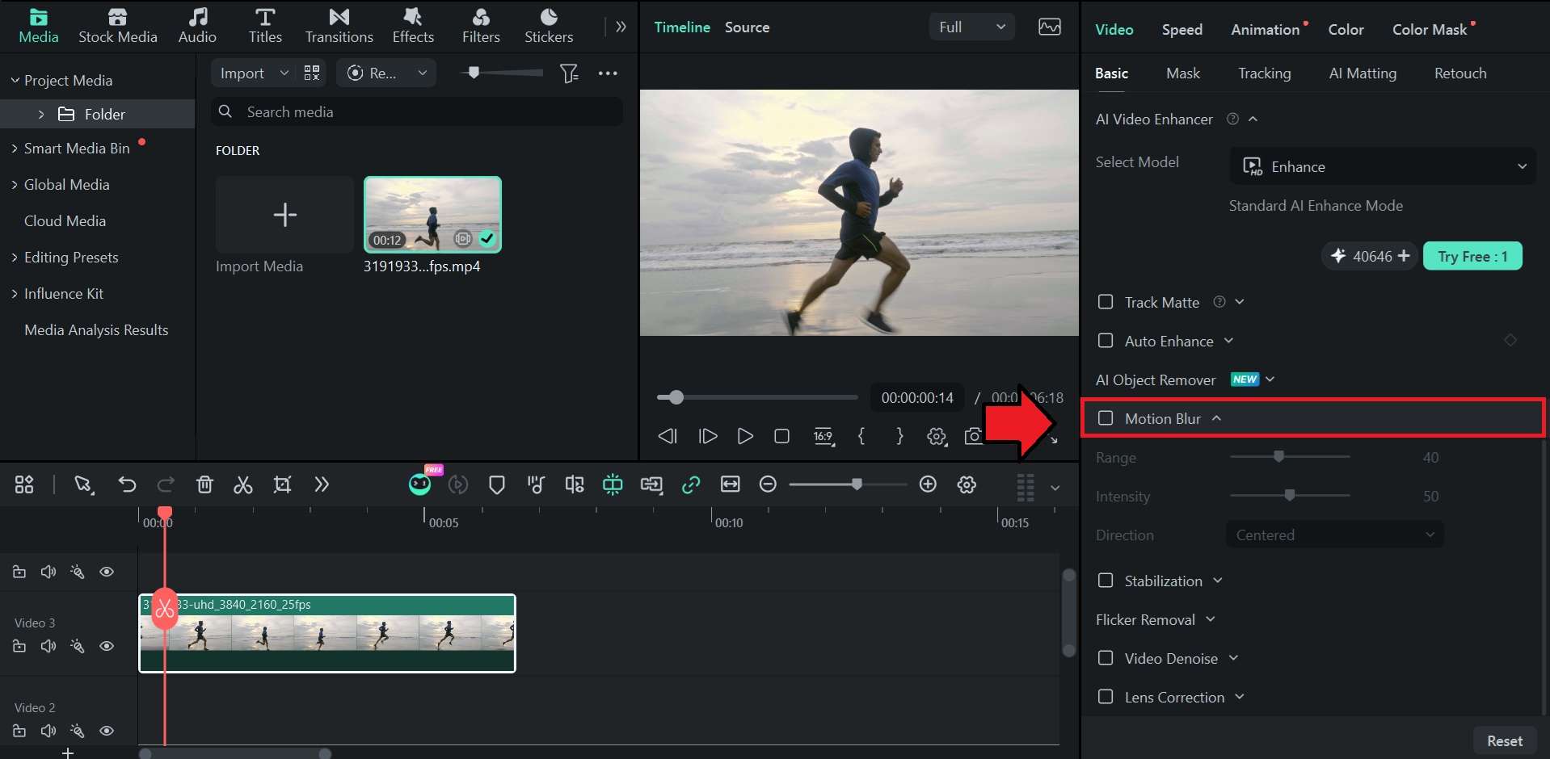Click the Import Media plus tile
The width and height of the screenshot is (1550, 759).
coord(284,215)
